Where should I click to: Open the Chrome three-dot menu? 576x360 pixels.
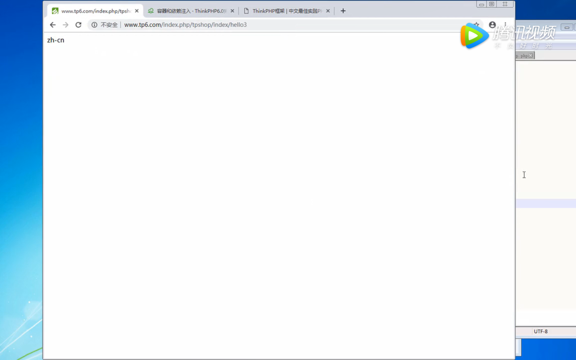click(x=505, y=25)
